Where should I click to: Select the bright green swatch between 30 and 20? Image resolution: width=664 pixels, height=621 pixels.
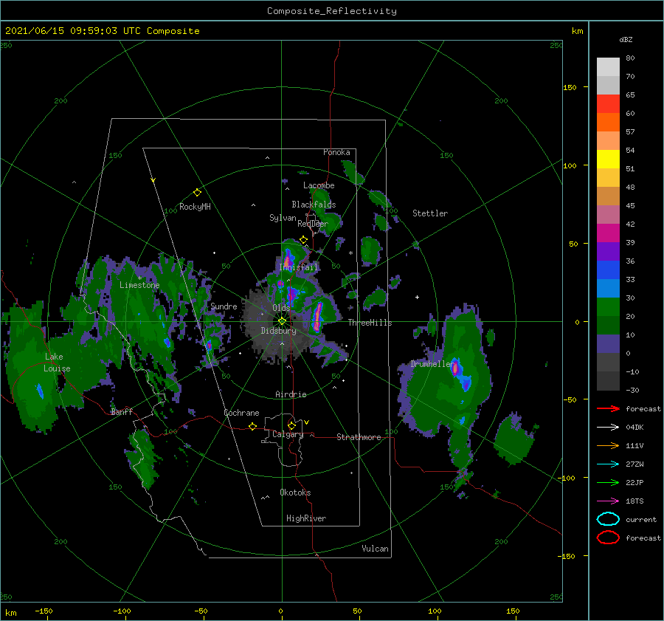pos(608,306)
